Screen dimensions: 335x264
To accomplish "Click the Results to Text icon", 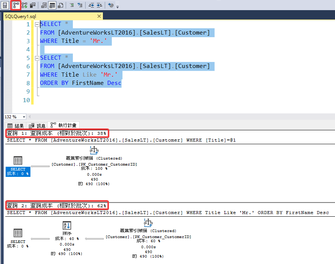I will (x=44, y=5).
